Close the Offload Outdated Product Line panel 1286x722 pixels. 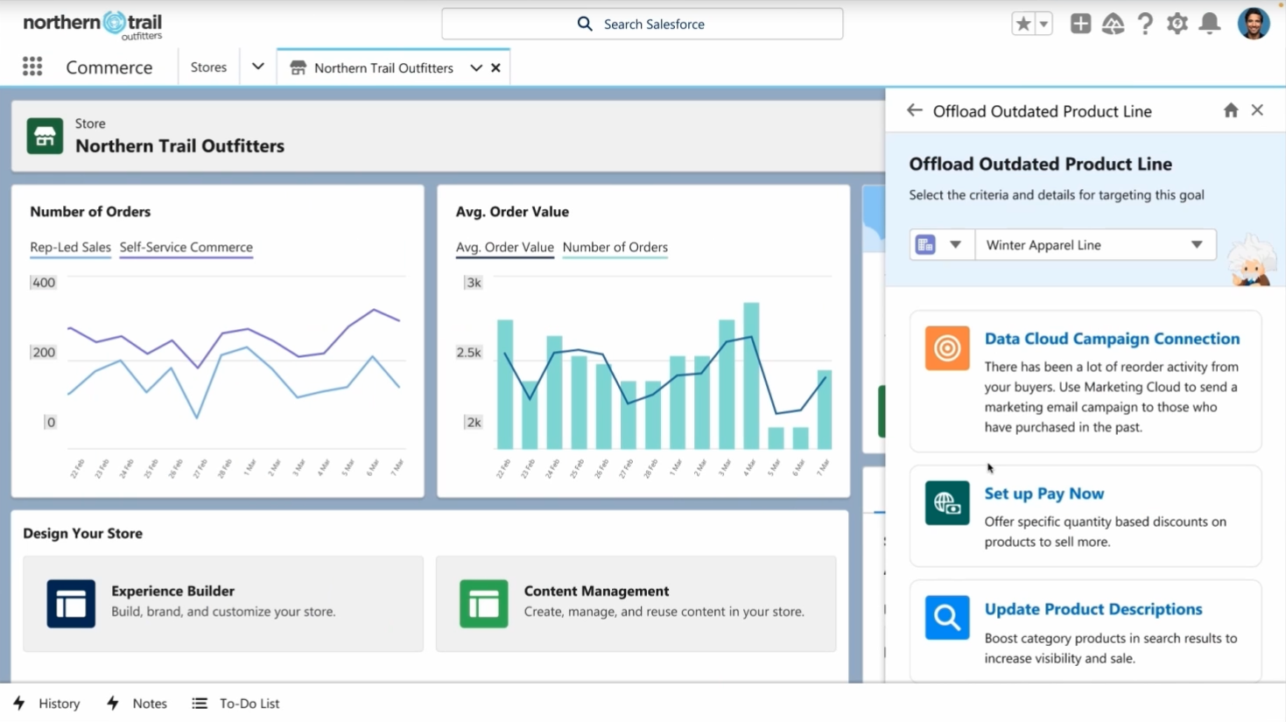[x=1257, y=110]
